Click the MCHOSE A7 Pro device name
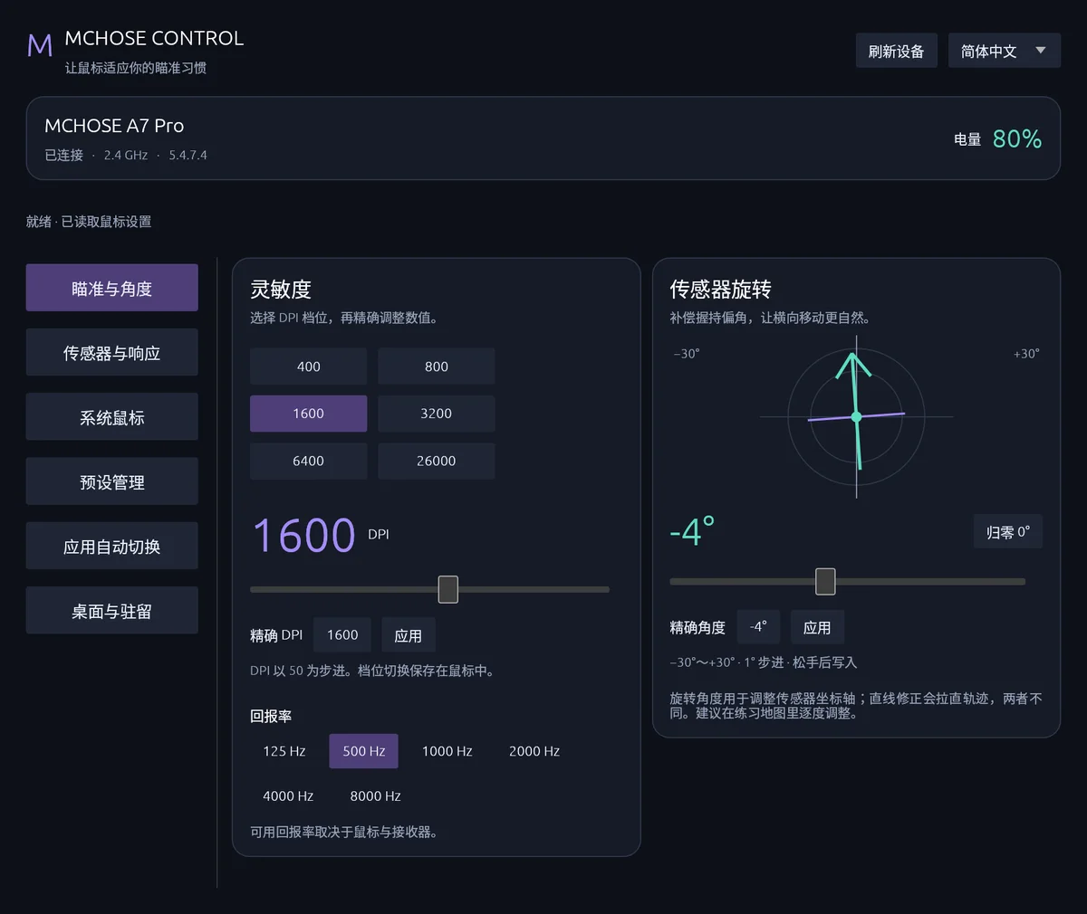This screenshot has width=1087, height=914. (114, 126)
